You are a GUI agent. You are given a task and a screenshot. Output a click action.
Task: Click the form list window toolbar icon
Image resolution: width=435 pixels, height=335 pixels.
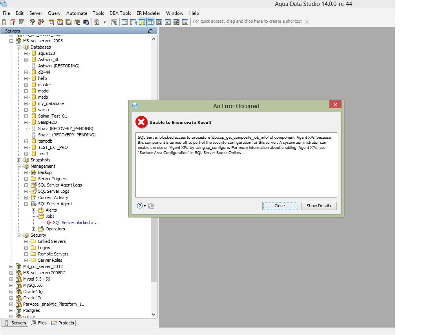(x=168, y=22)
